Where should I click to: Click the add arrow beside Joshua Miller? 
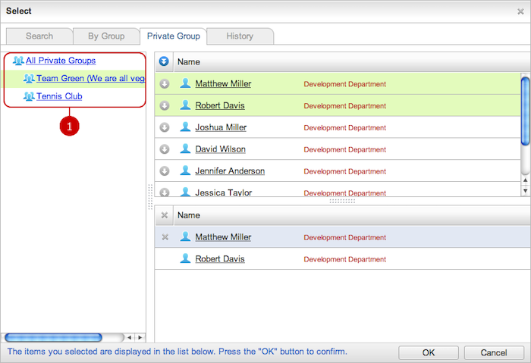coord(164,127)
